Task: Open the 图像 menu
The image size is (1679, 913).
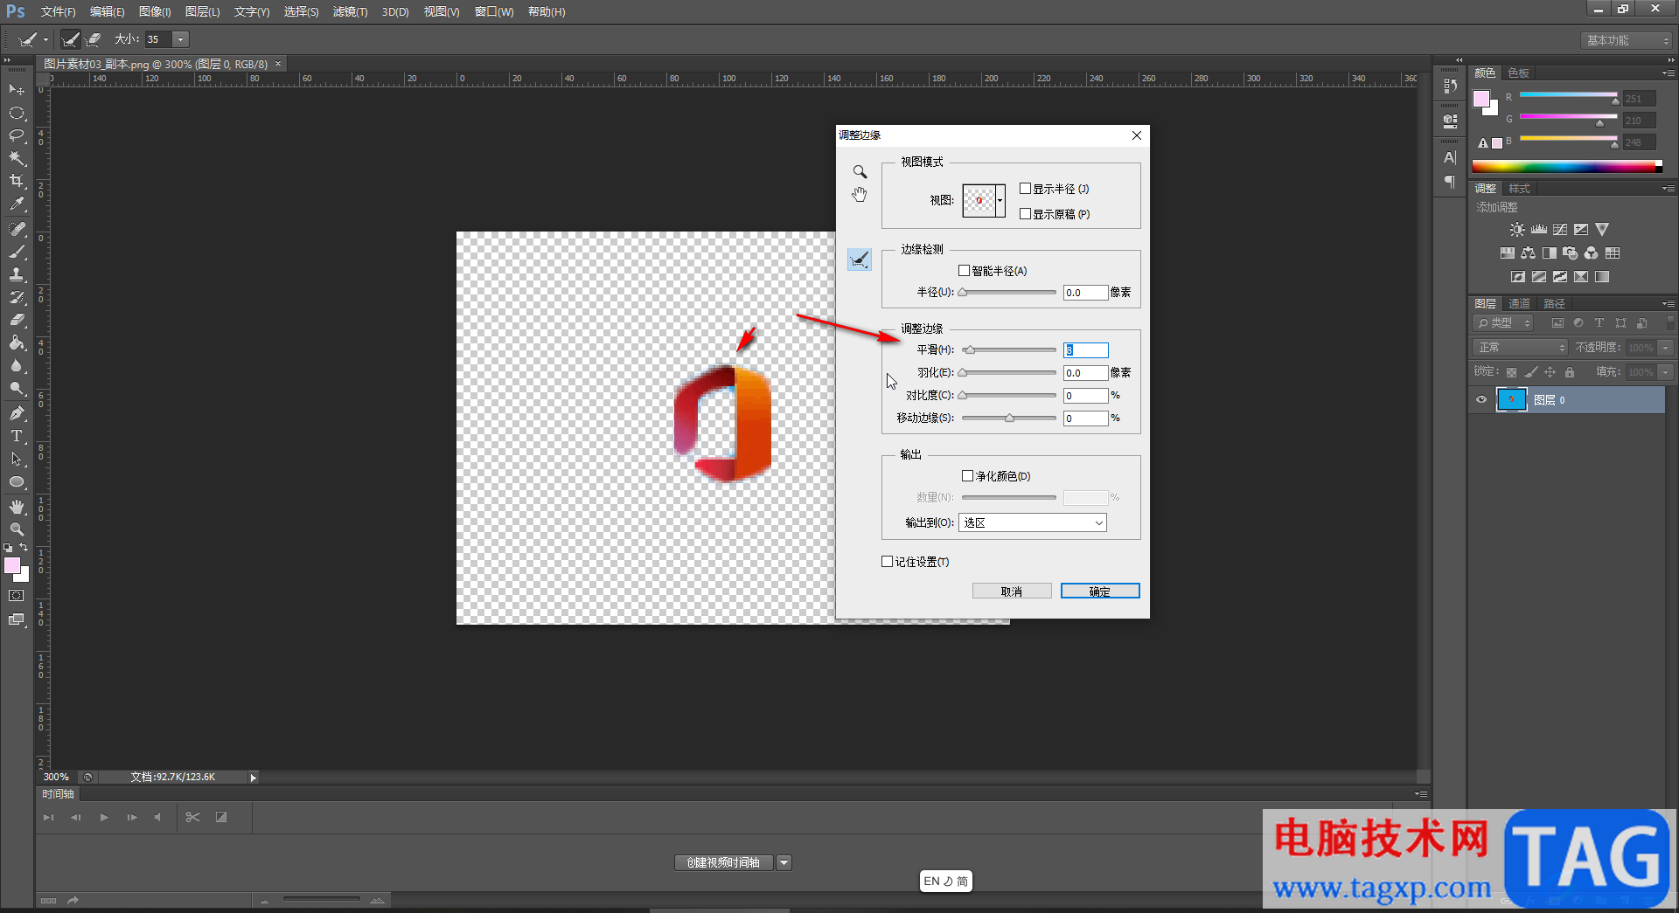Action: click(x=155, y=11)
